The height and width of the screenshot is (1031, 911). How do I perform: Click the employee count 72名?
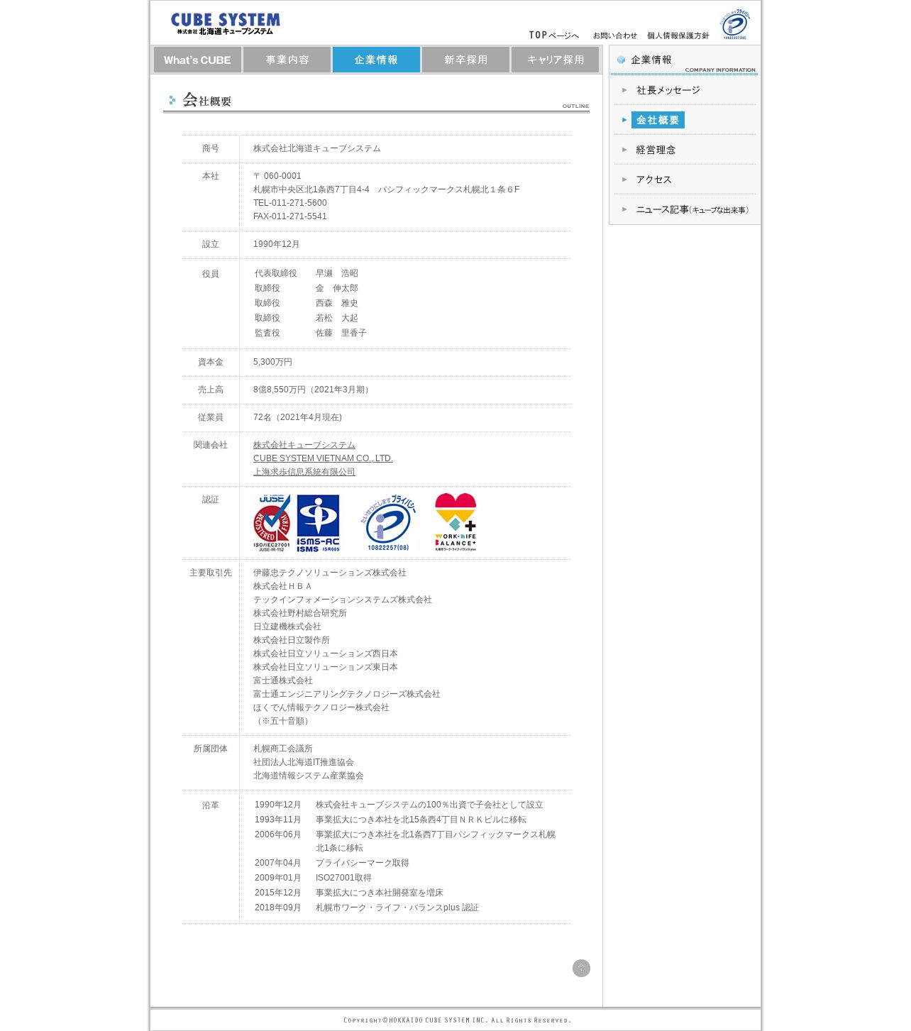[x=262, y=417]
